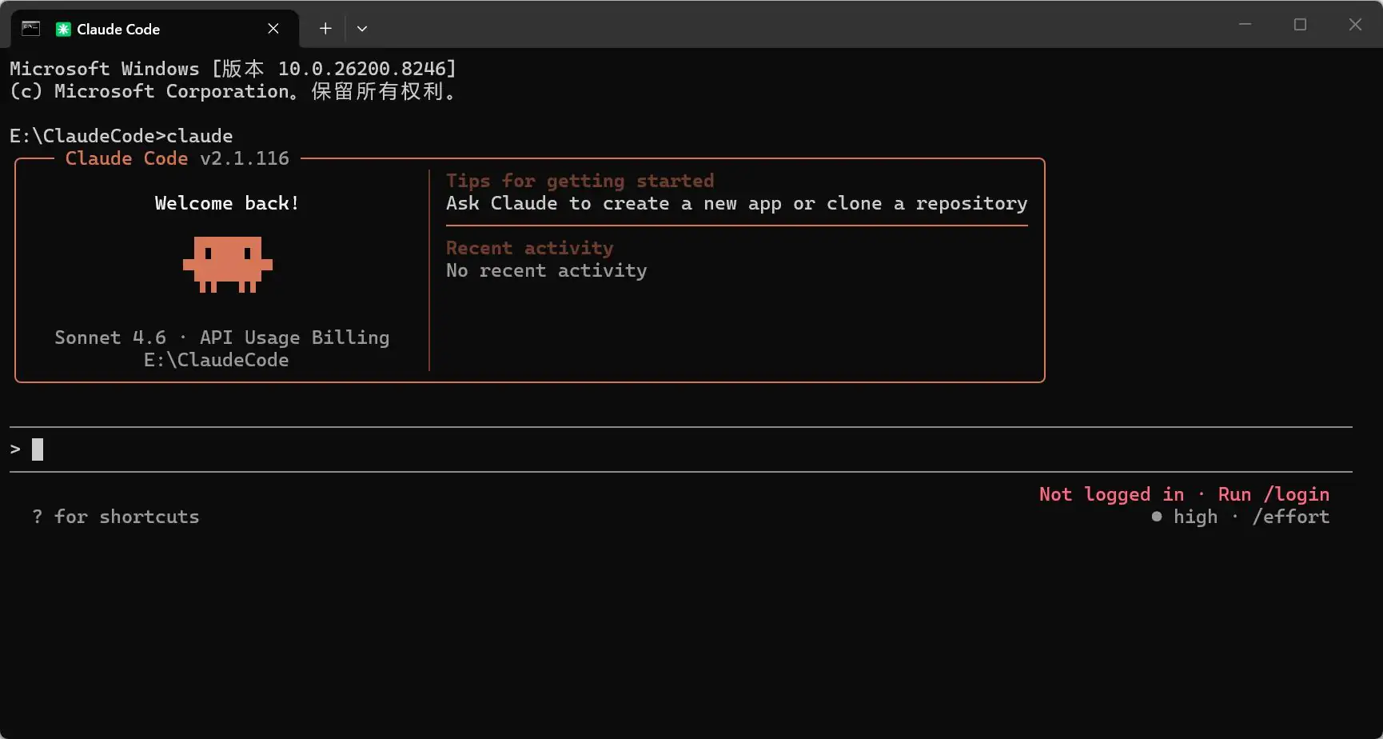
Task: Click the /effort command hint
Action: pyautogui.click(x=1291, y=517)
